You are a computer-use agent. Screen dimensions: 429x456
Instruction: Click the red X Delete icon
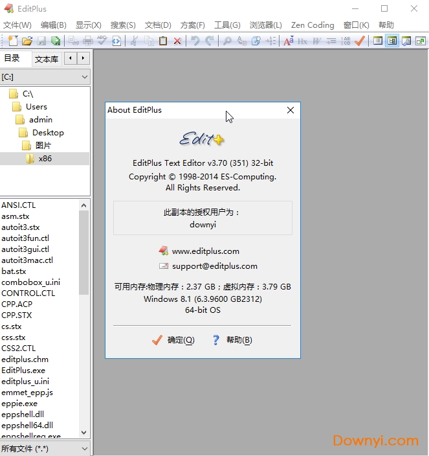pyautogui.click(x=177, y=41)
